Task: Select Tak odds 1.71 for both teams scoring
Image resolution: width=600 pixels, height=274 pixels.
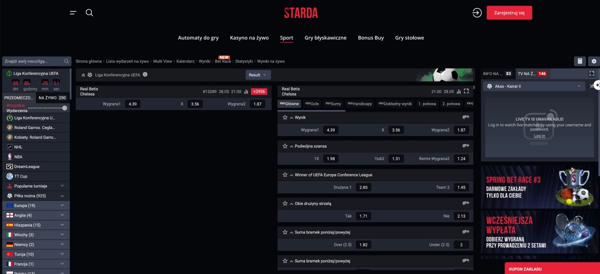Action: 363,216
